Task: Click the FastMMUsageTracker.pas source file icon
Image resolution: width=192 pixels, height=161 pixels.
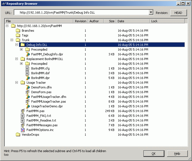Action: coord(27,101)
